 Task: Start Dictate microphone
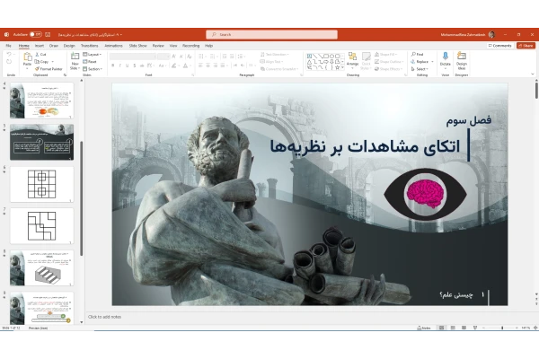tap(446, 58)
